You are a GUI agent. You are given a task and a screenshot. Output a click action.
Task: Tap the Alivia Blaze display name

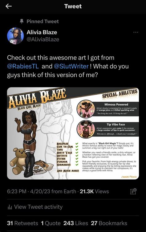(42, 32)
